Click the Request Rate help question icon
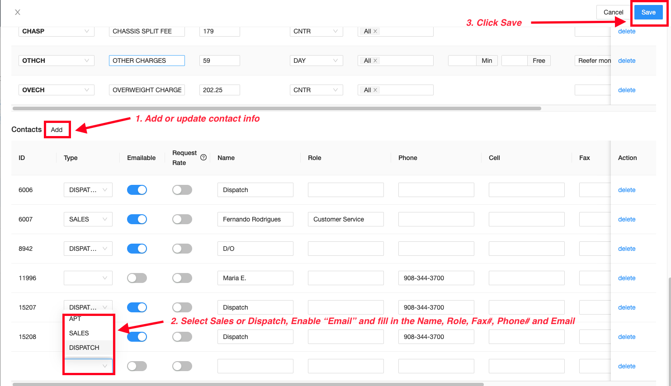 (x=203, y=157)
